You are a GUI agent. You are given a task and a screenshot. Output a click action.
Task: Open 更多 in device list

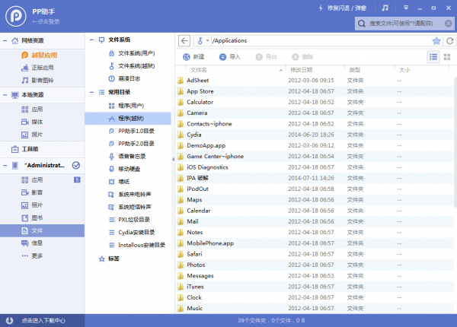pos(42,256)
